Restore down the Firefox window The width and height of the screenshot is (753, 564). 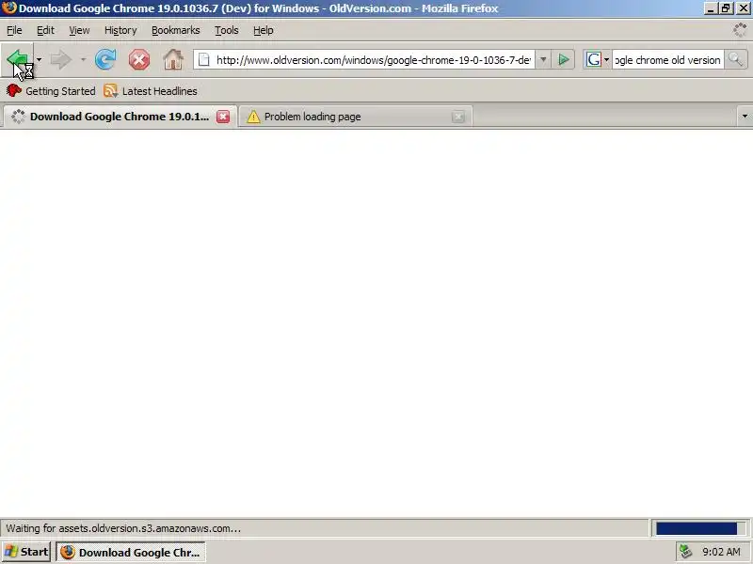click(x=726, y=8)
